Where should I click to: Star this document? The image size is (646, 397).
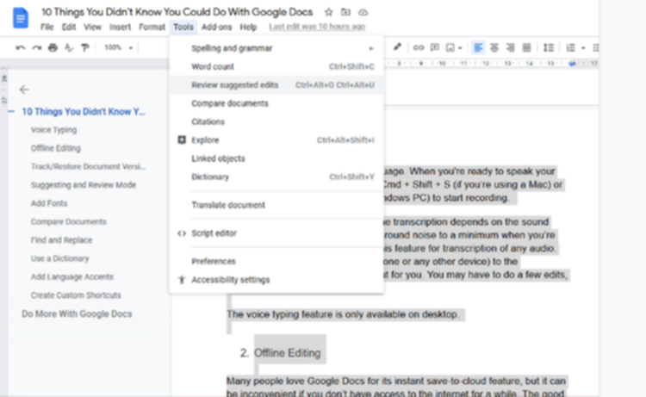pos(328,12)
